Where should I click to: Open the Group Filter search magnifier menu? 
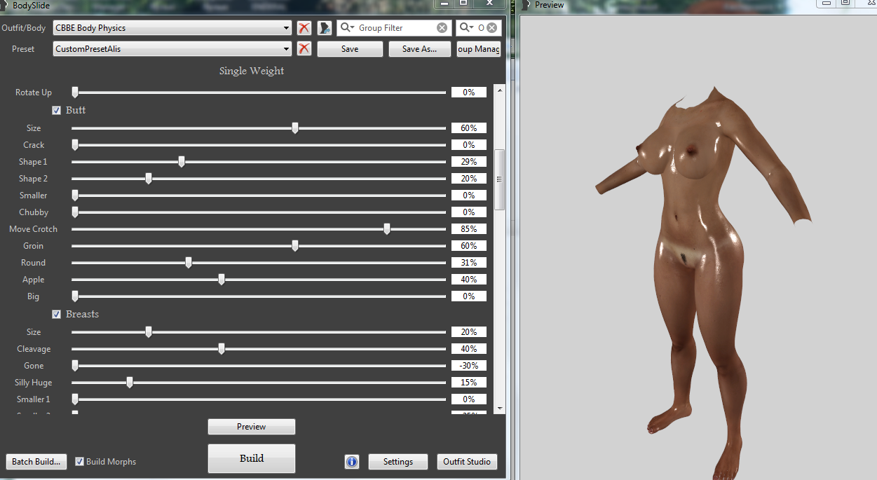[x=347, y=28]
